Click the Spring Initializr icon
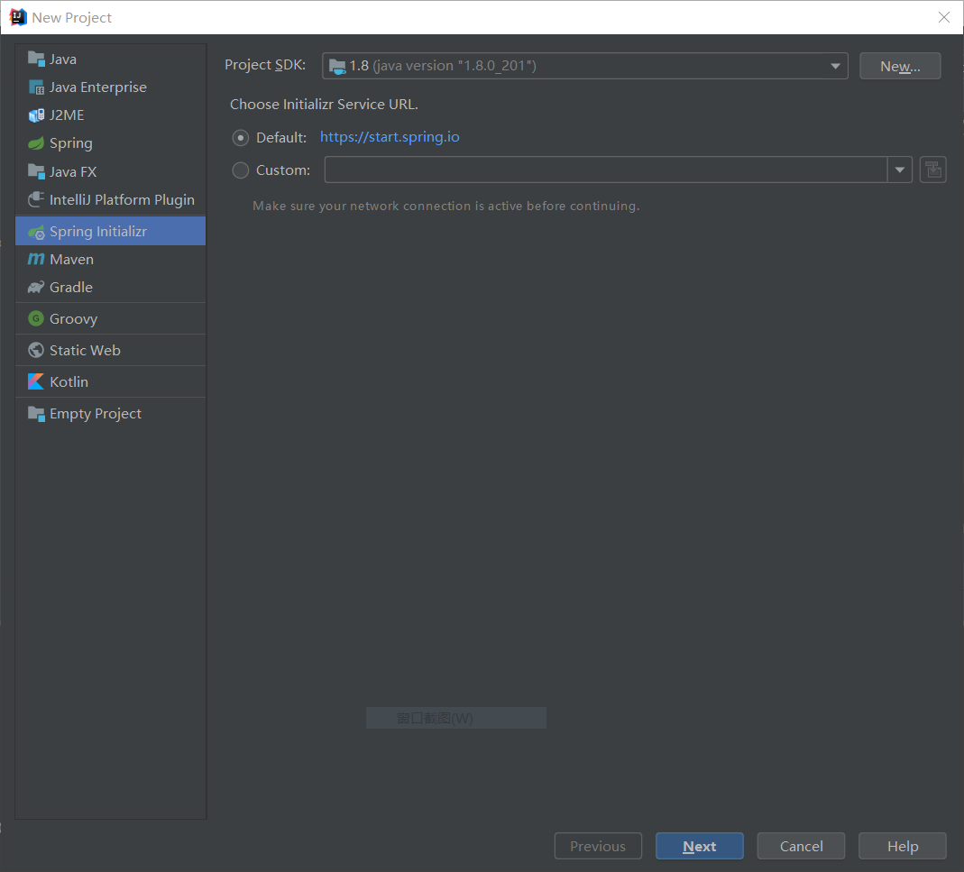 (x=36, y=232)
